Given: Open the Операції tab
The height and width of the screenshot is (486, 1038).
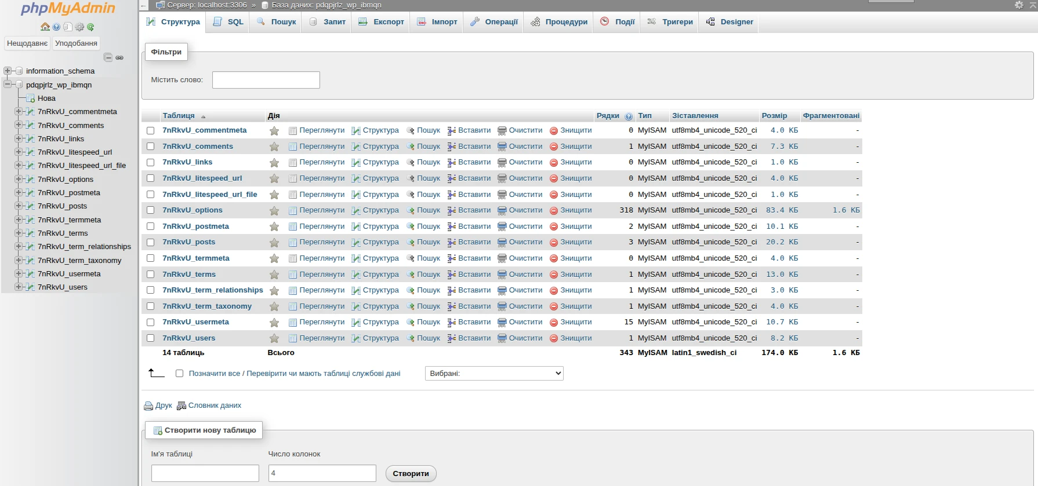Looking at the screenshot, I should pyautogui.click(x=493, y=22).
